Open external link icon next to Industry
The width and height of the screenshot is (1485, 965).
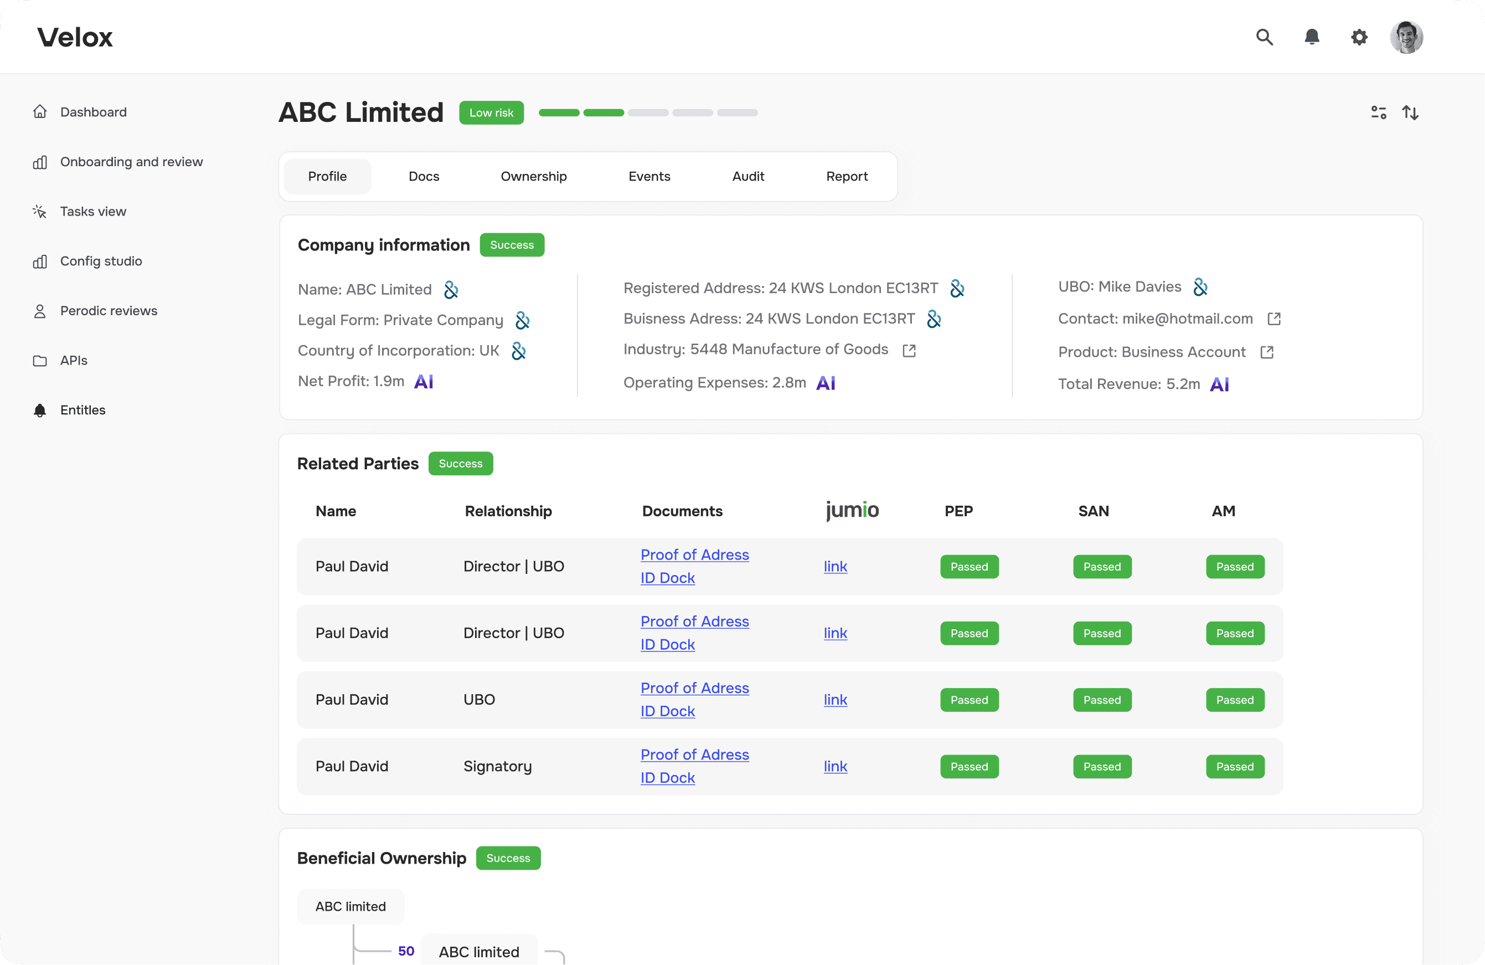pos(909,350)
